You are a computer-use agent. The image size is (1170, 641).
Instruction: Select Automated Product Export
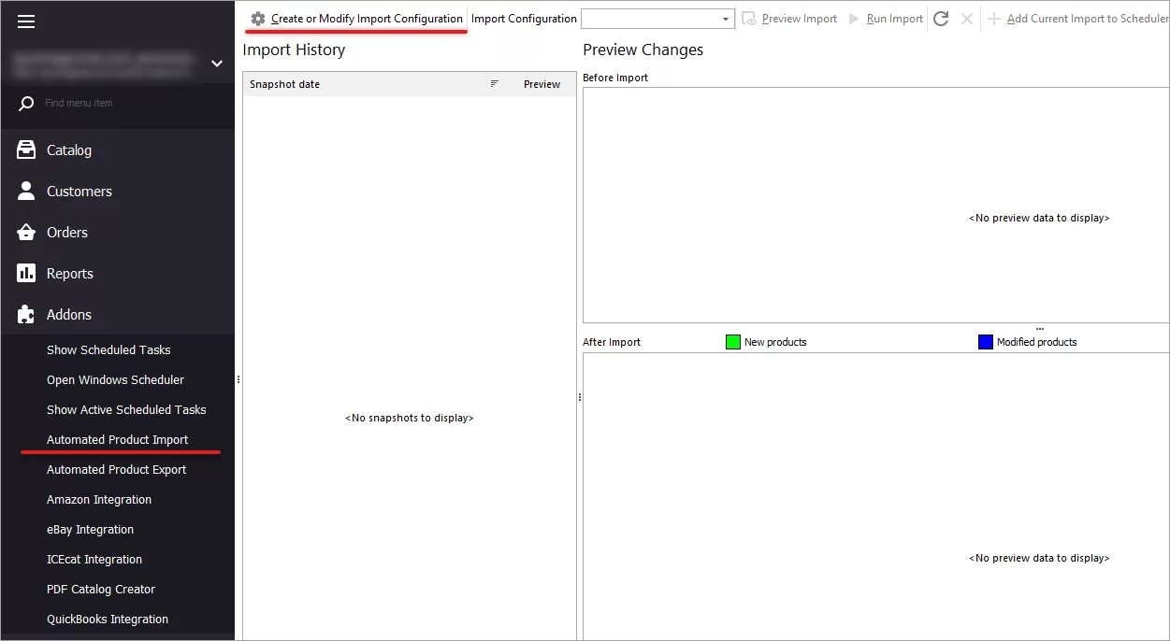click(x=116, y=469)
